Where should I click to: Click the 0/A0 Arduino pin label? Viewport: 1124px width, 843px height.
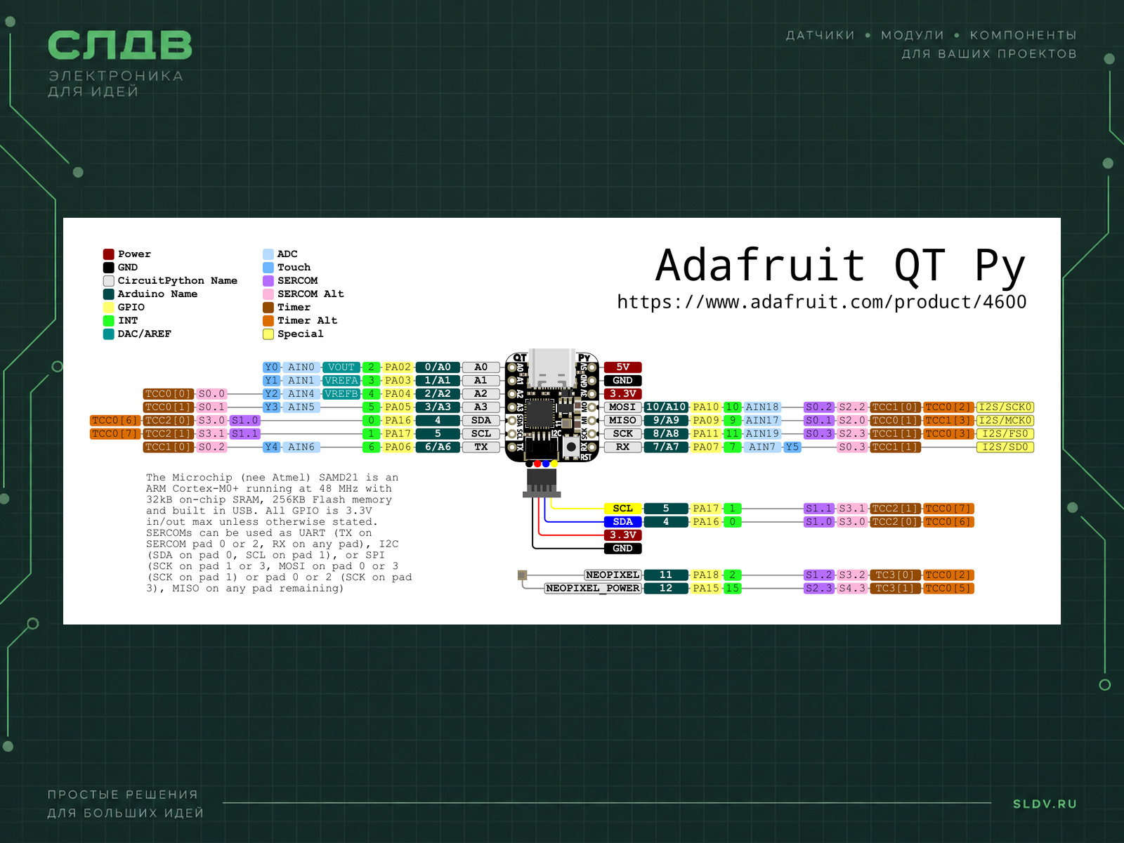point(438,367)
